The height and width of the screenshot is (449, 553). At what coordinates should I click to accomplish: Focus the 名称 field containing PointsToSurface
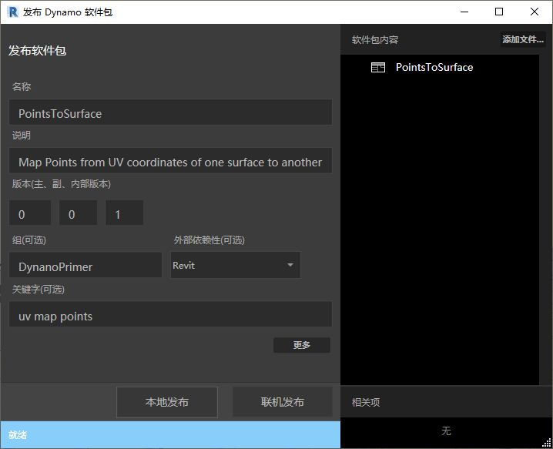[170, 113]
